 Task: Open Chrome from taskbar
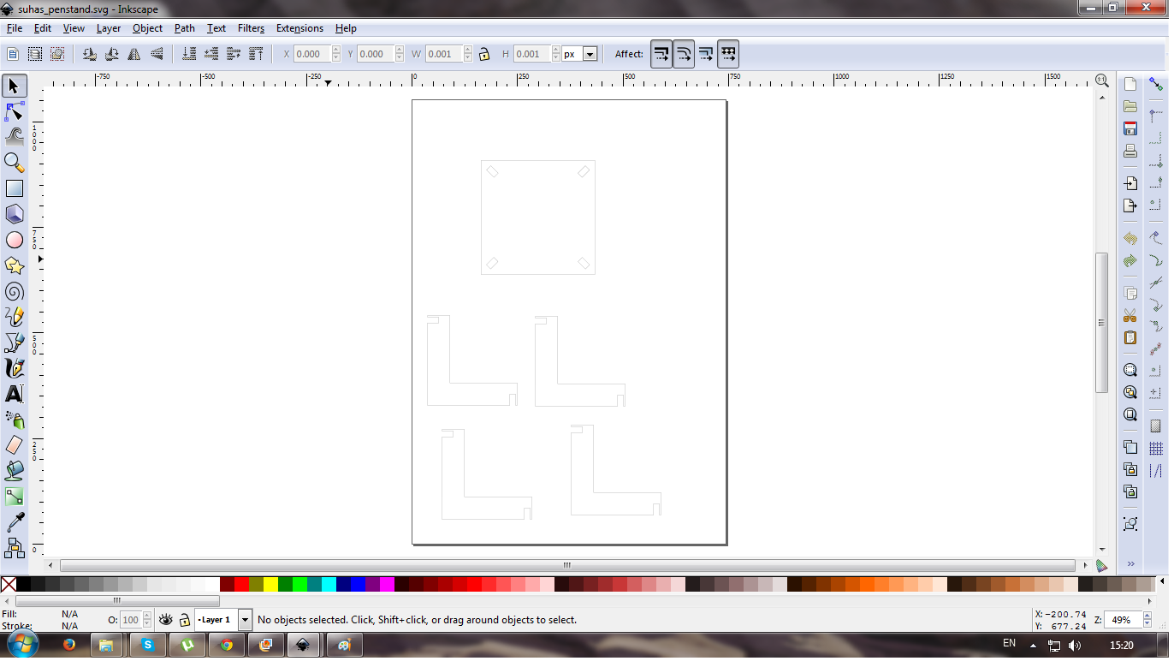[x=226, y=645]
